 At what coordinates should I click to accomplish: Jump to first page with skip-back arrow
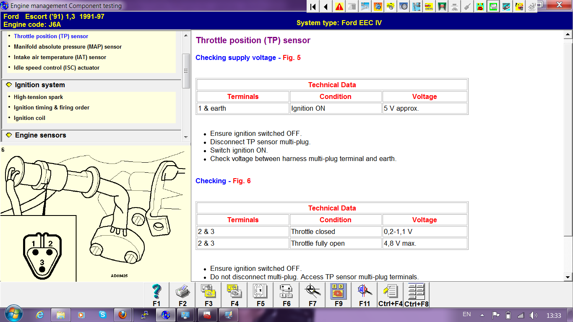point(313,6)
